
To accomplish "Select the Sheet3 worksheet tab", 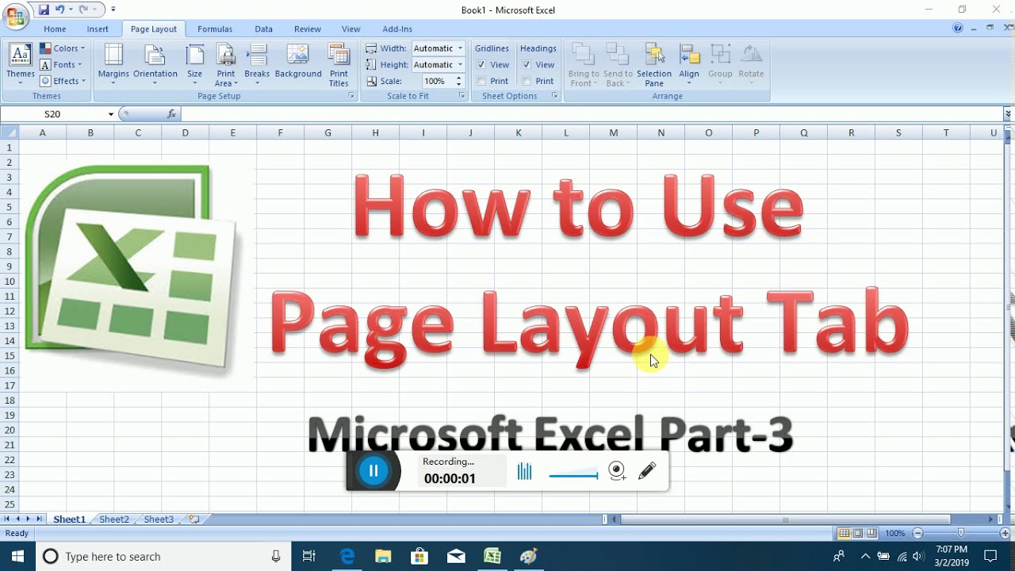I will point(159,519).
